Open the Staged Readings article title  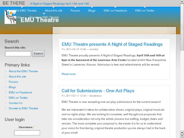point(112,44)
